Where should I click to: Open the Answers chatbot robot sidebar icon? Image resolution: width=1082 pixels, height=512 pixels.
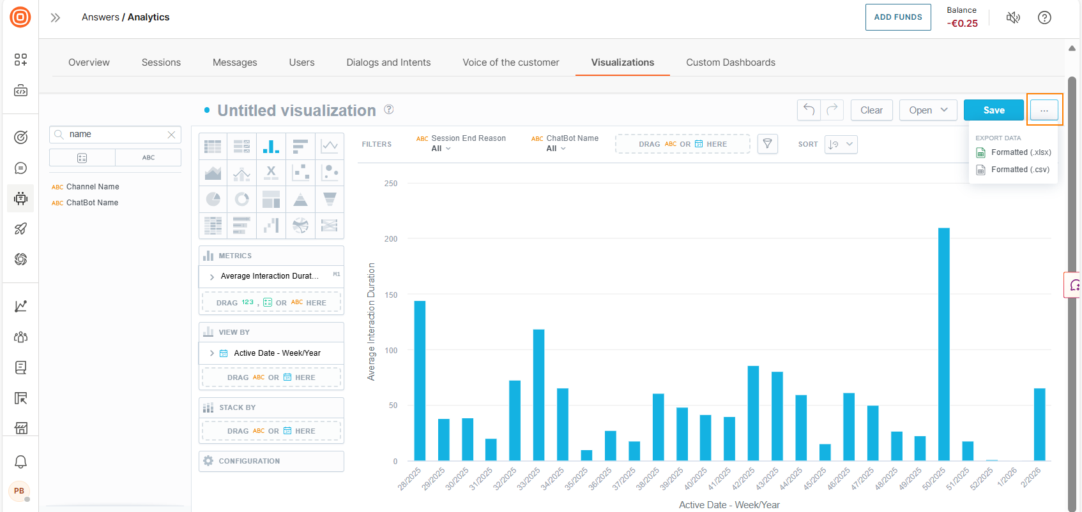(20, 198)
